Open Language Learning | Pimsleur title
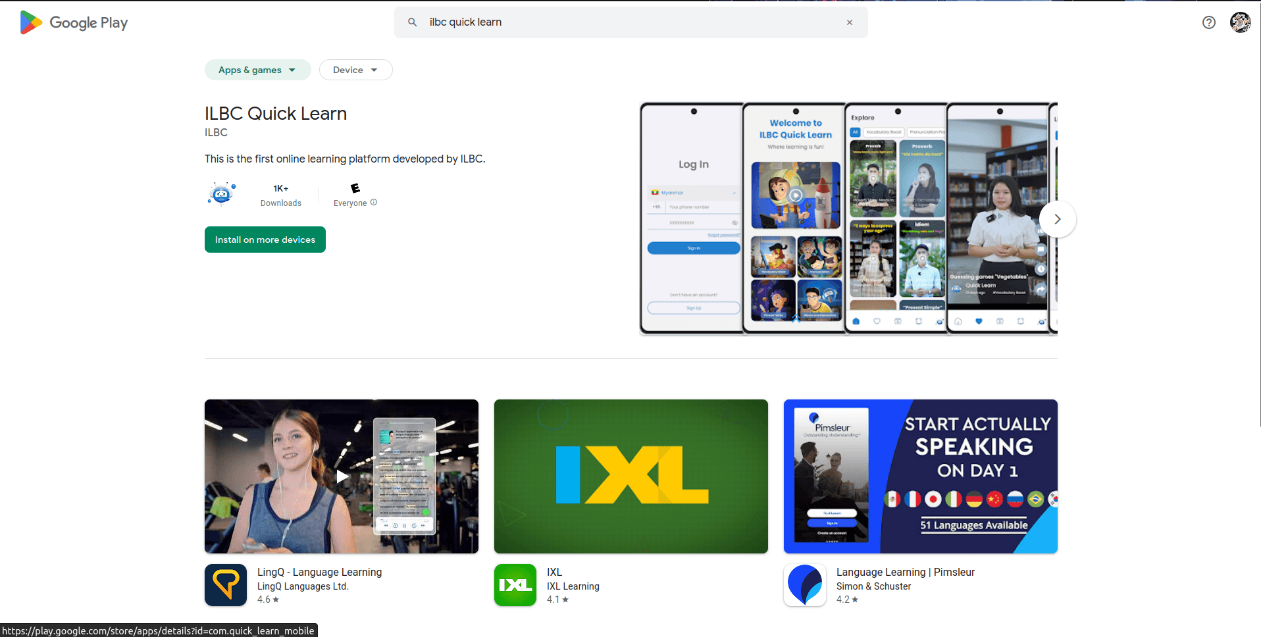Viewport: 1261px width, 637px height. (x=906, y=572)
